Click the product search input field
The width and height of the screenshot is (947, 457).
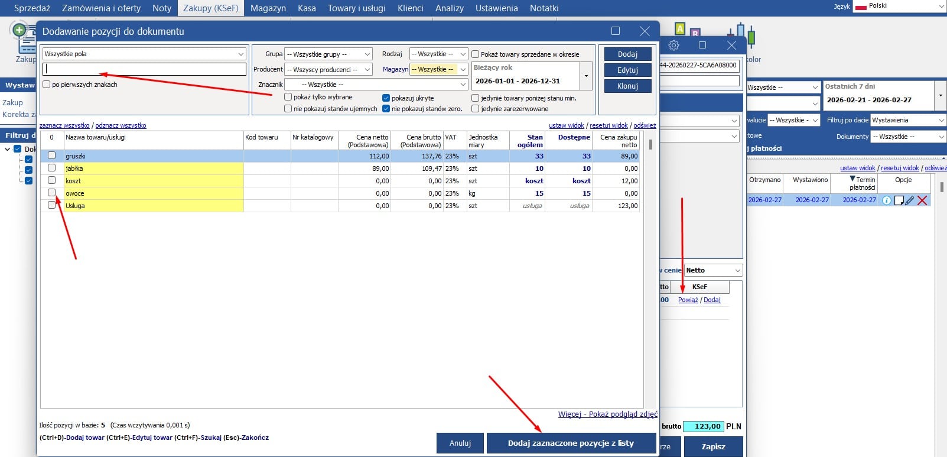pyautogui.click(x=144, y=69)
